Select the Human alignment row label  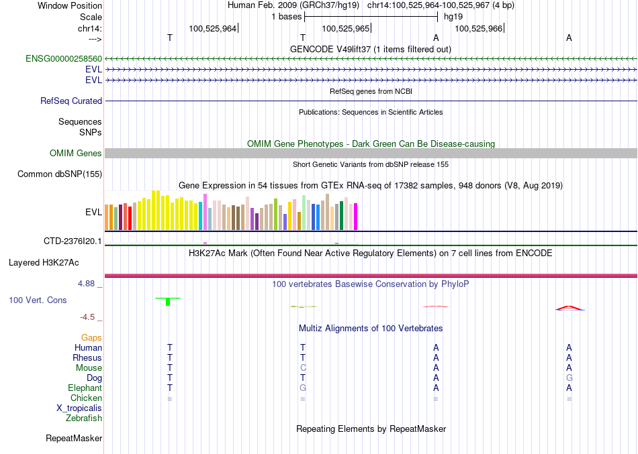(88, 347)
